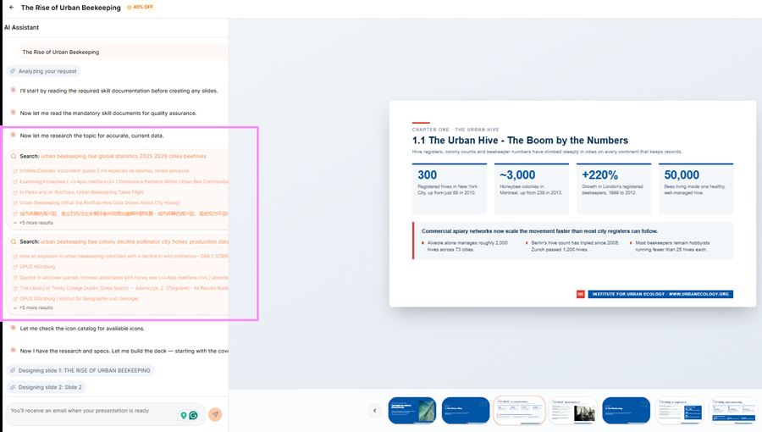The height and width of the screenshot is (432, 762).
Task: Click the assistant avatar icon beside 'Let me check the icon catalog'
Action: coord(13,328)
